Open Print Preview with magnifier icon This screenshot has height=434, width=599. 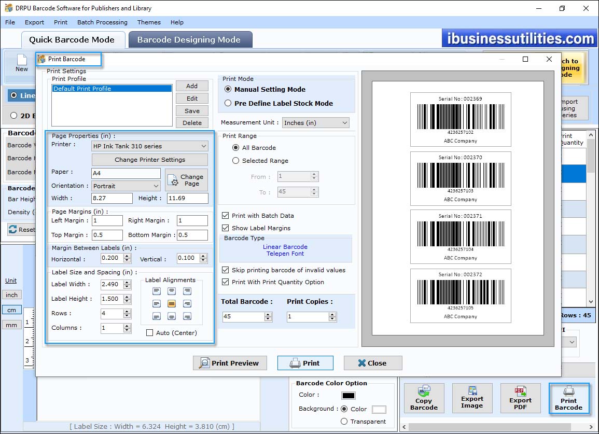pyautogui.click(x=230, y=363)
